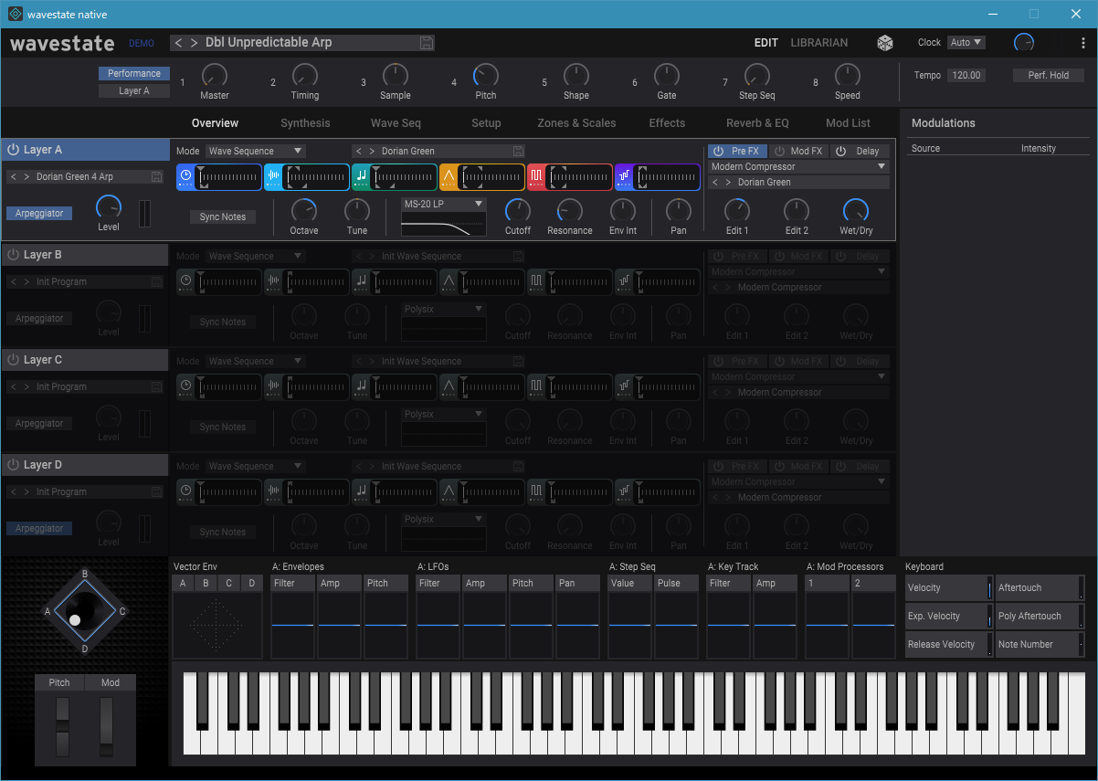Choose previous wave sequence in Layer A
This screenshot has width=1098, height=781.
click(359, 152)
